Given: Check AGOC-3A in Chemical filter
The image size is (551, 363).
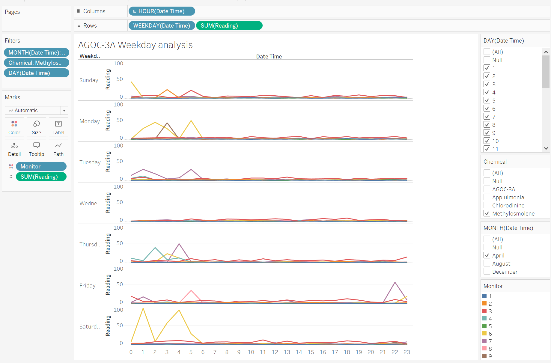Looking at the screenshot, I should (487, 189).
